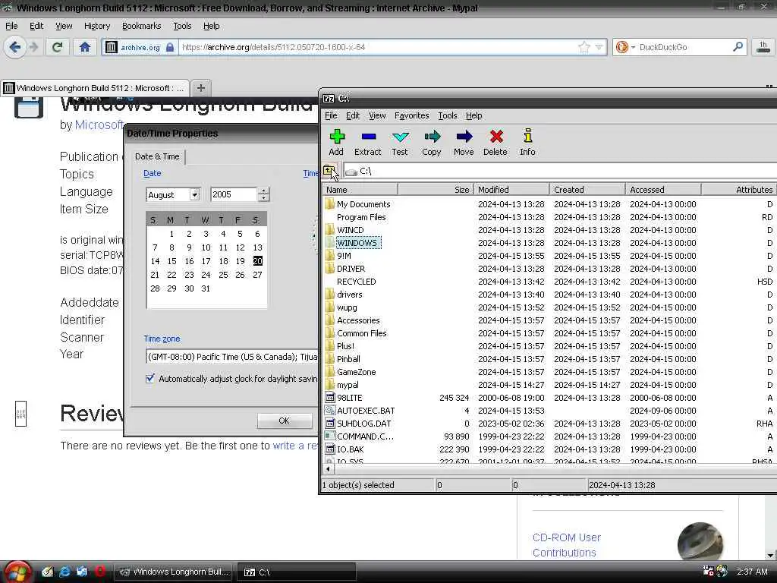This screenshot has width=777, height=583.
Task: Click the floppy disk software icon on page
Action: 29,107
